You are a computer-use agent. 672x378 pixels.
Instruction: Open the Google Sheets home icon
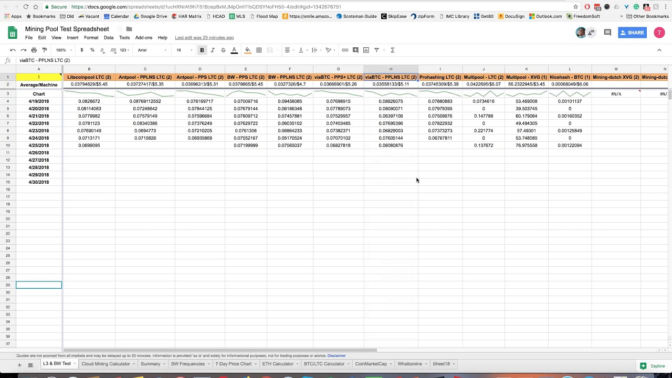(x=13, y=33)
